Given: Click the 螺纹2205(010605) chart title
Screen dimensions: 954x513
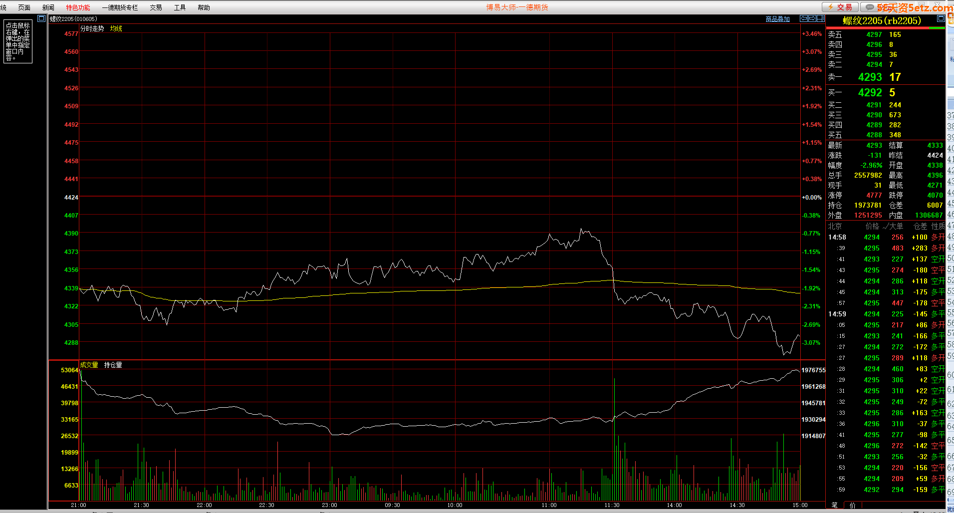Looking at the screenshot, I should point(73,19).
